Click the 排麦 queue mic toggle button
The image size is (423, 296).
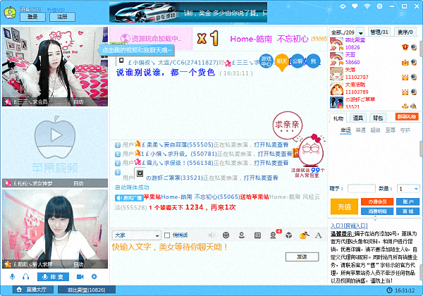coord(52,277)
